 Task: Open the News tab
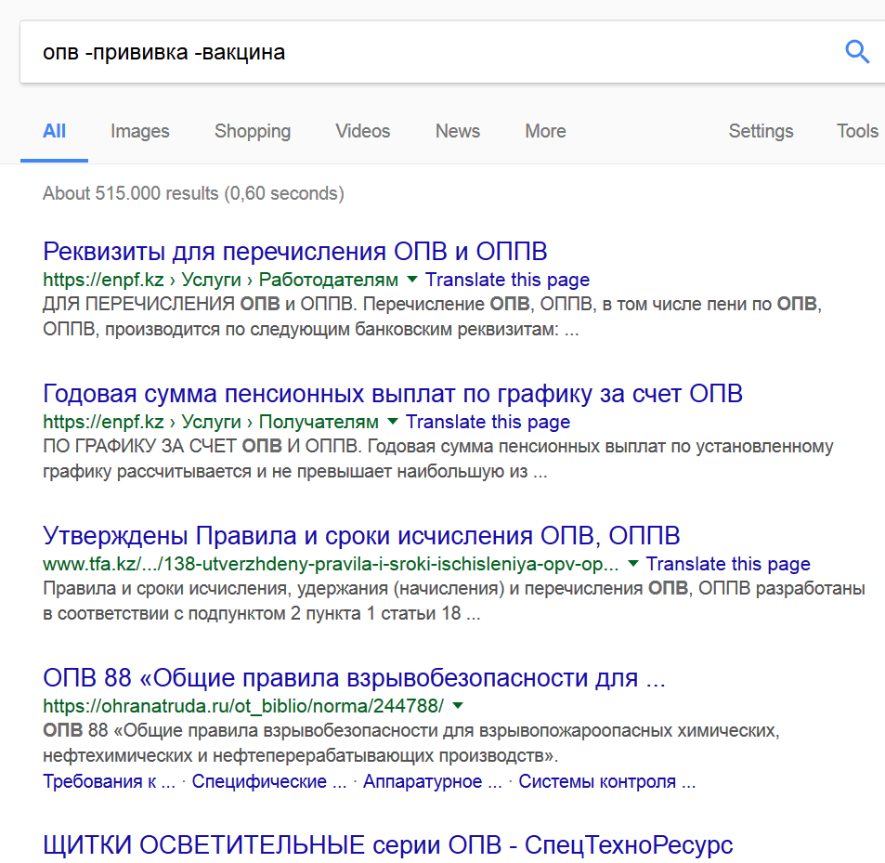(x=458, y=131)
